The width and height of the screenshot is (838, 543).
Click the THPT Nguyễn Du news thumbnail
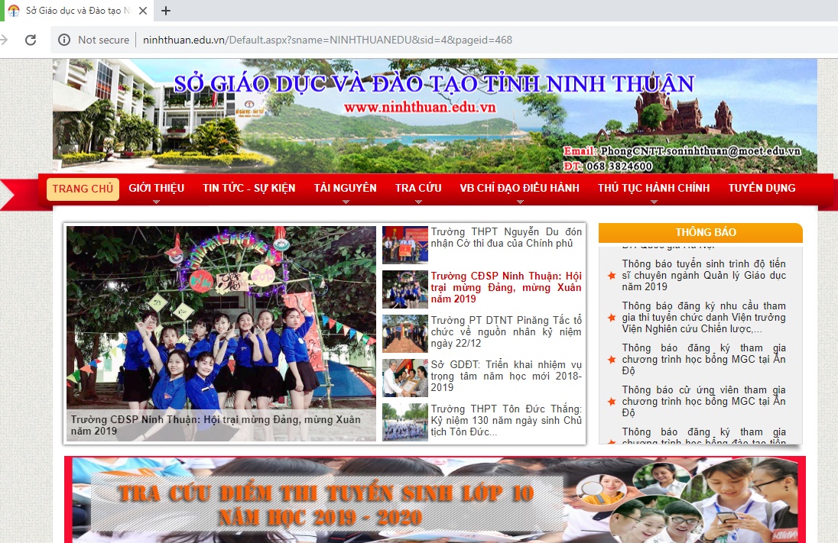point(404,245)
